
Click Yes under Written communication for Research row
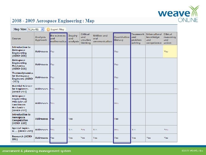pos(95,138)
